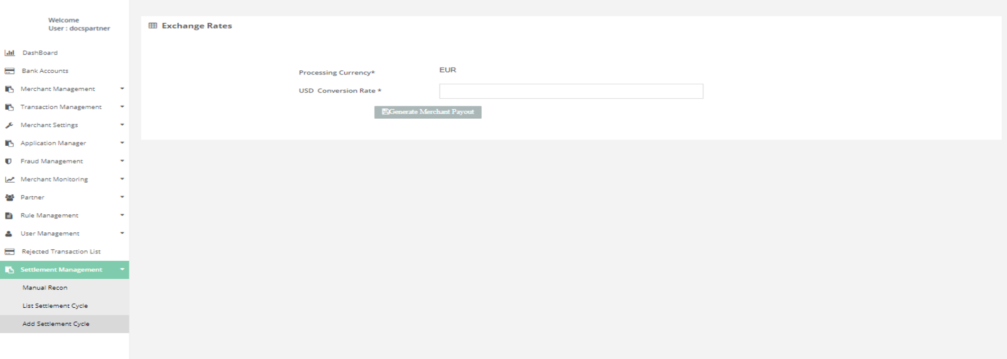Image resolution: width=1007 pixels, height=359 pixels.
Task: Click the Bank Accounts card icon
Action: click(10, 71)
